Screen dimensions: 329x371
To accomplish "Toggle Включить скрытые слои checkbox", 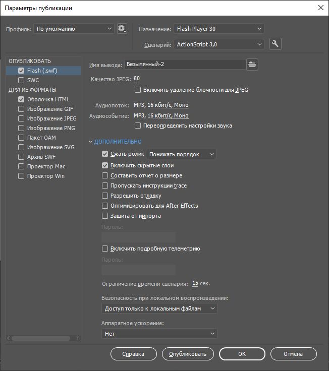I will [105, 165].
